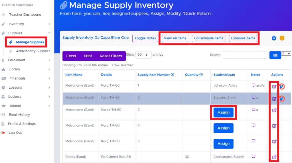This screenshot has width=292, height=163.
Task: Go to Teacher Dashboard
Action: point(25,14)
